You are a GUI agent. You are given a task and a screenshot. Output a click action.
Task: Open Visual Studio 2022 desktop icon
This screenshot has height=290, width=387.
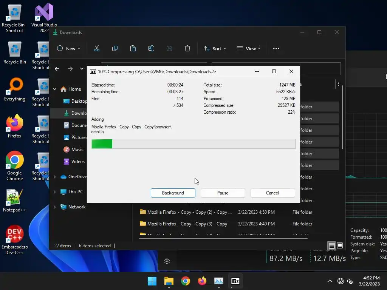pyautogui.click(x=44, y=18)
